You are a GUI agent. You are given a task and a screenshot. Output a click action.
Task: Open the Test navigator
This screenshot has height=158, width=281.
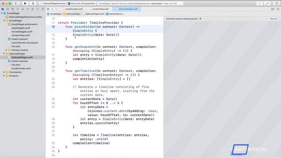[x=28, y=9]
